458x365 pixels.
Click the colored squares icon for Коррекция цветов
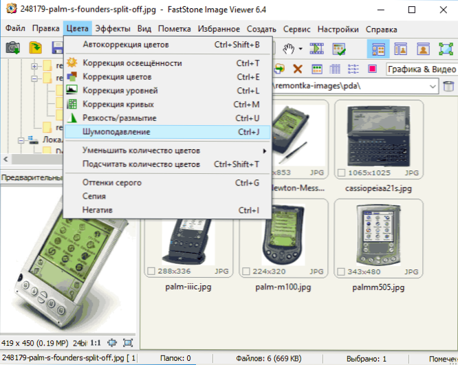coord(72,76)
